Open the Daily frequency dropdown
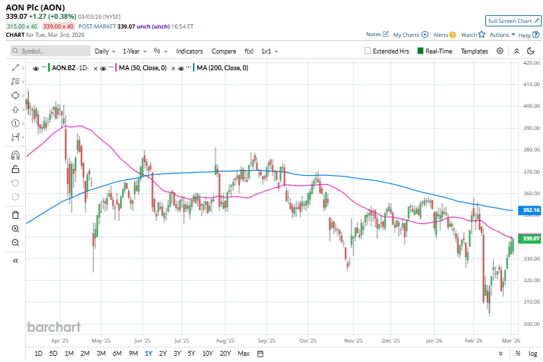This screenshot has height=362, width=543. coord(105,51)
